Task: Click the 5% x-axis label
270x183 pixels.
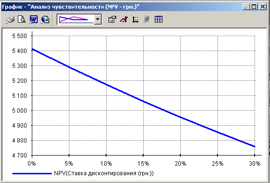Action: 69,164
